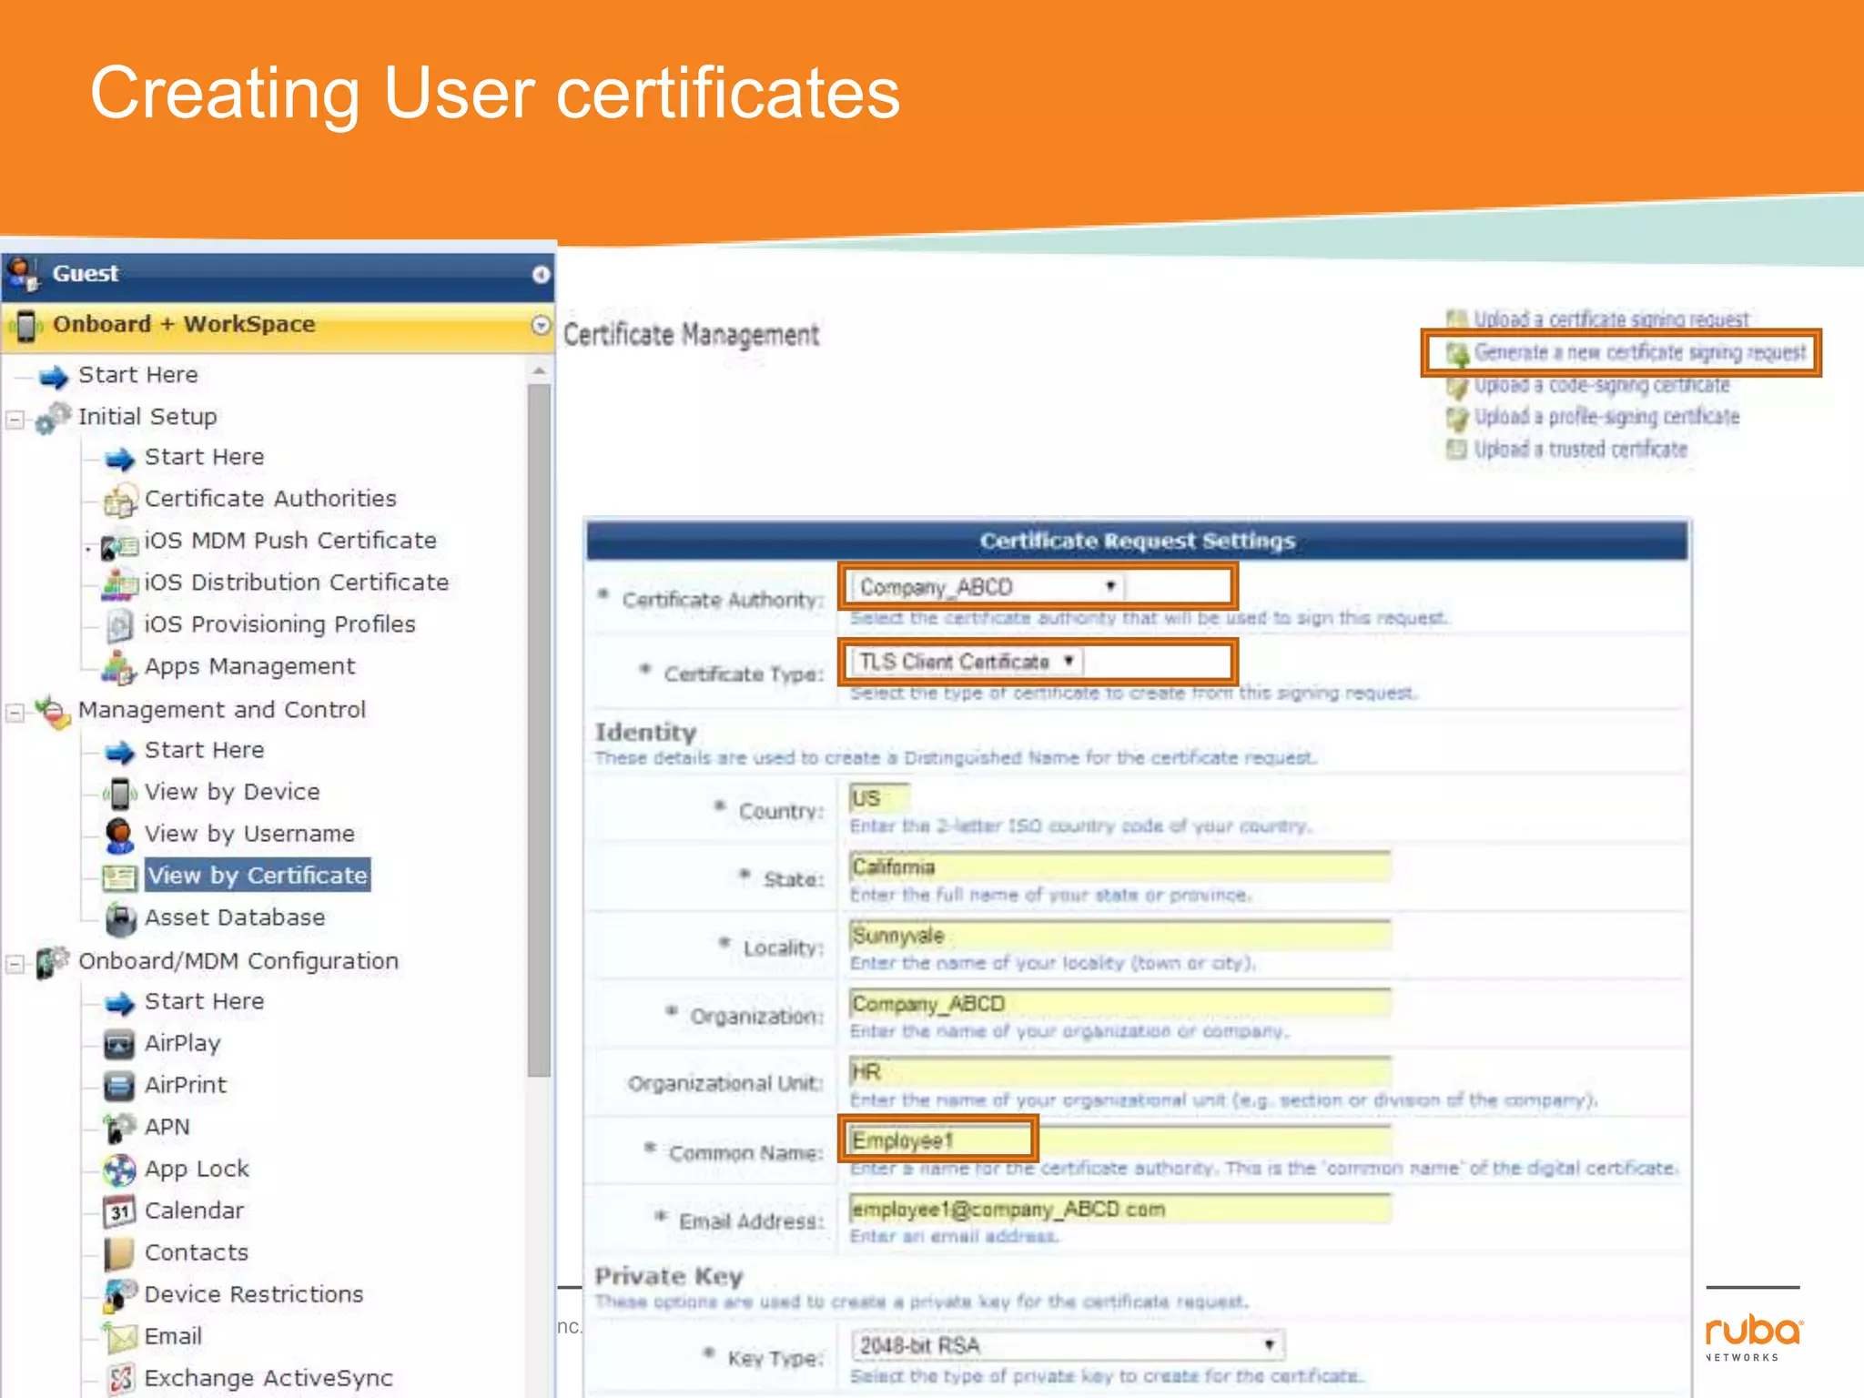Click the Onboard/MDM Configuration icon
The width and height of the screenshot is (1864, 1398).
tap(54, 962)
